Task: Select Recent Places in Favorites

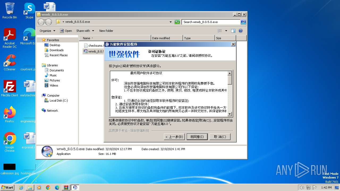Action: pyautogui.click(x=58, y=55)
